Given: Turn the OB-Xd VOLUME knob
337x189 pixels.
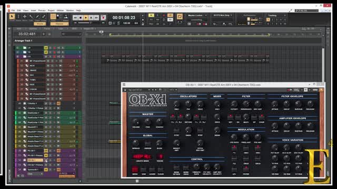Looking at the screenshot, I should pos(136,122).
